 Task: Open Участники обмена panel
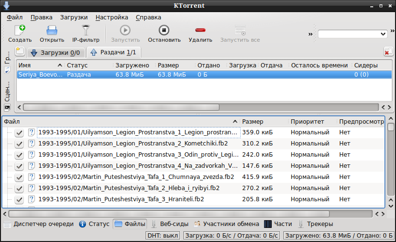click(227, 224)
